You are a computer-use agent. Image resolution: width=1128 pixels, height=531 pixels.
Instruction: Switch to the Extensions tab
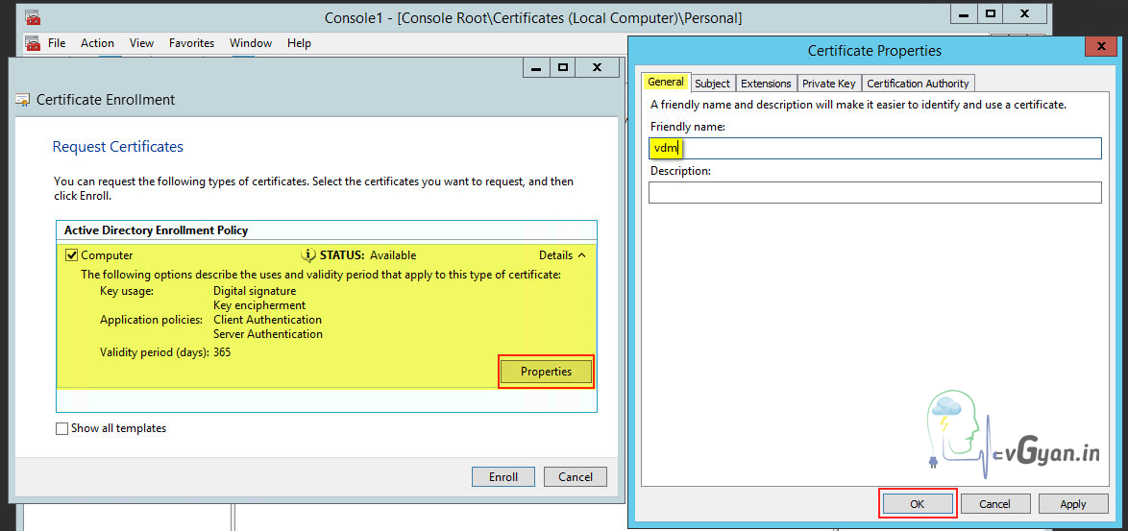click(766, 84)
